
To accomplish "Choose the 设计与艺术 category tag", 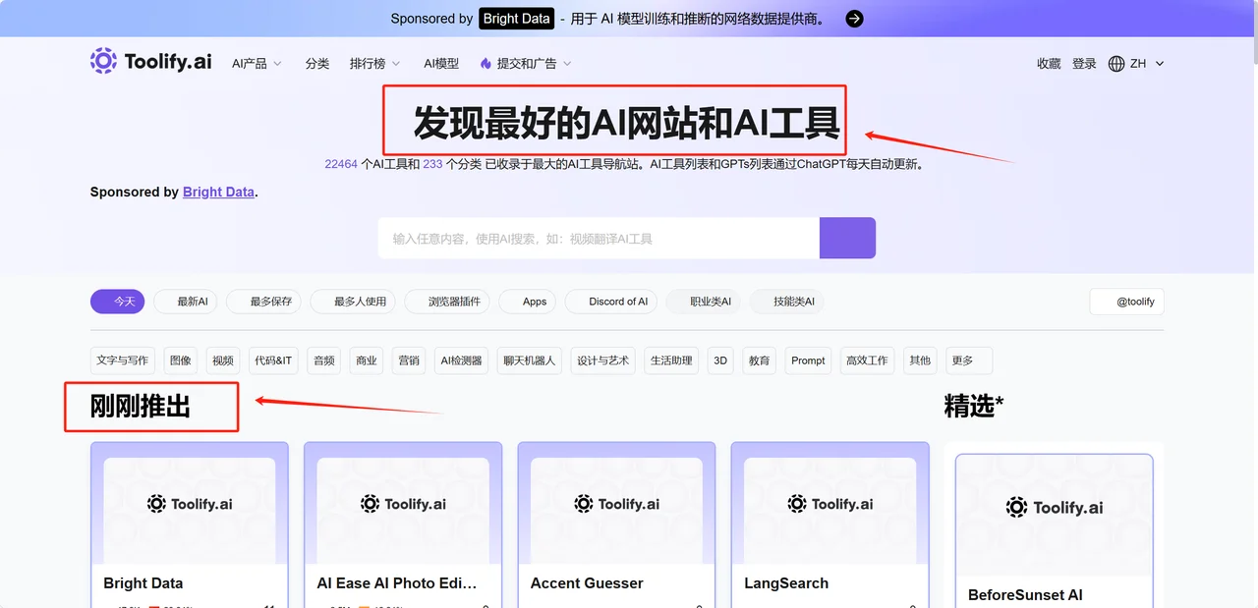I will tap(602, 360).
